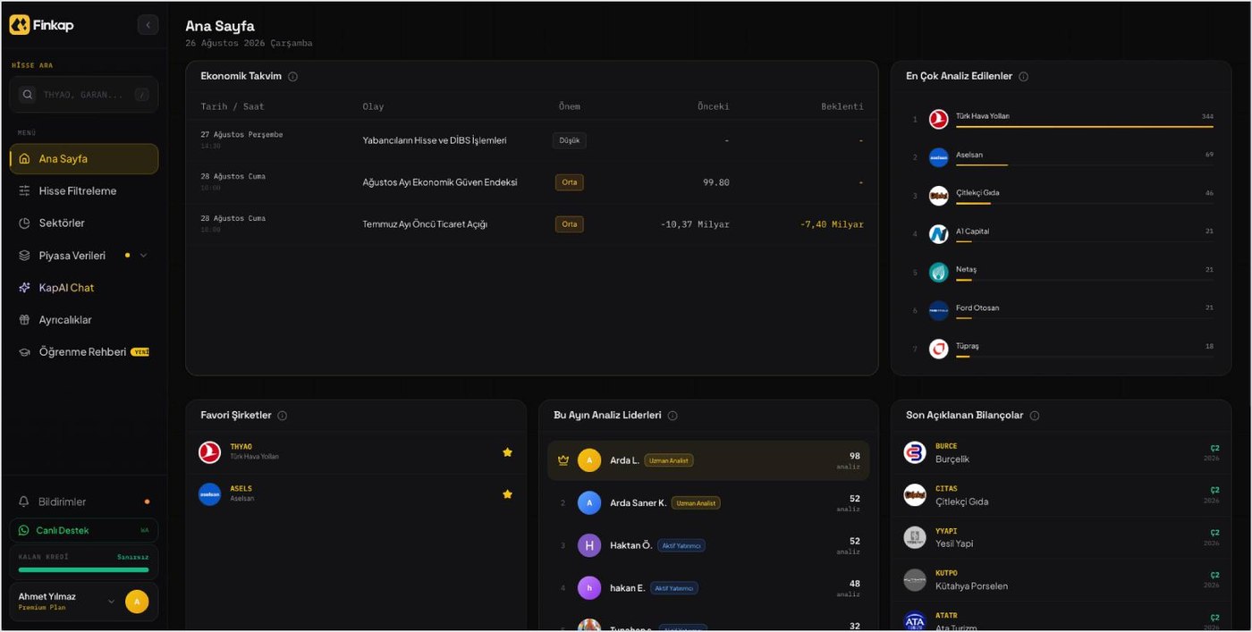Click the Düşük importance badge

[x=570, y=140]
